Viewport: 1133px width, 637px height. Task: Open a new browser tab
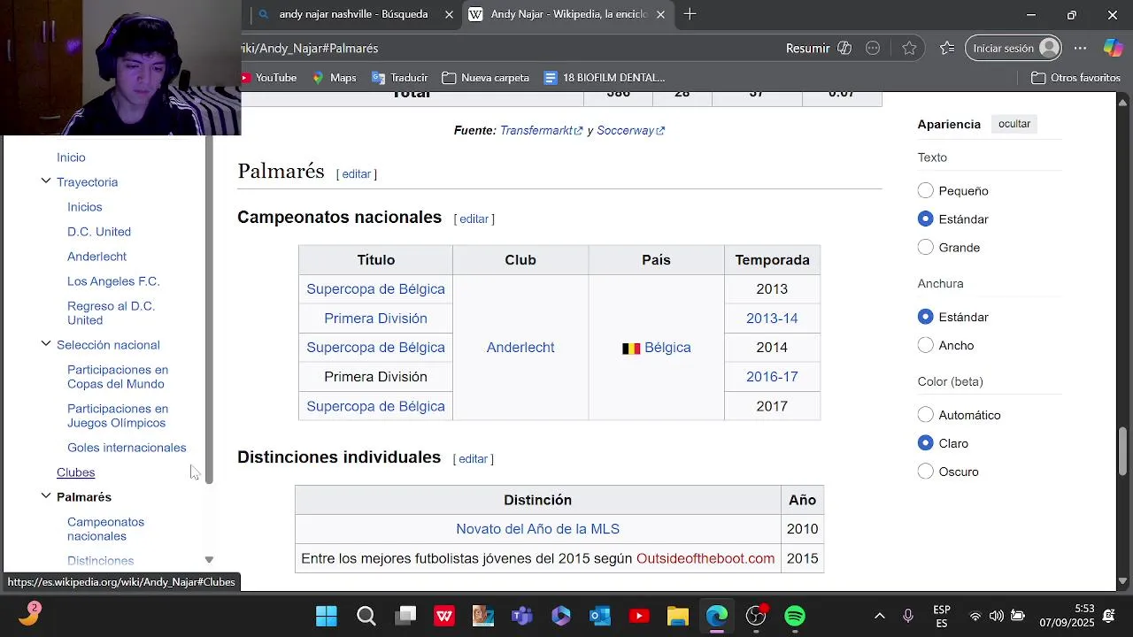pos(690,14)
